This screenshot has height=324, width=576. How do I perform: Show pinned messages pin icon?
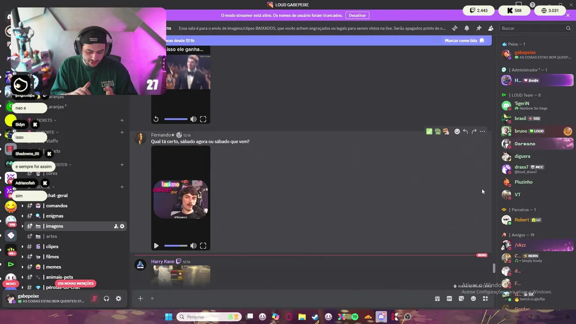point(479,28)
